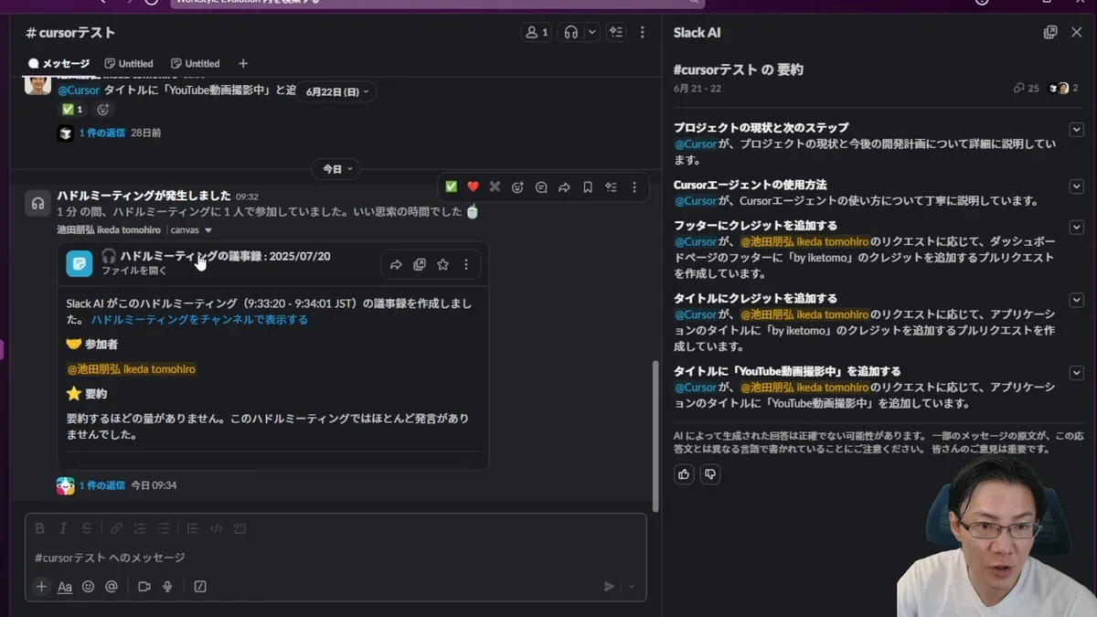Screen dimensions: 1097x617
Task: Focus the #cursorテスト message input
Action: coord(335,558)
